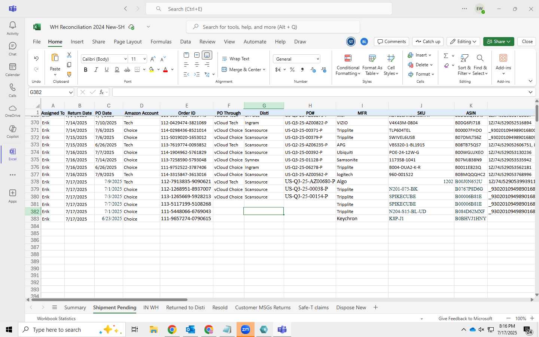Open fill color dropdown arrow
The width and height of the screenshot is (539, 337).
158,70
